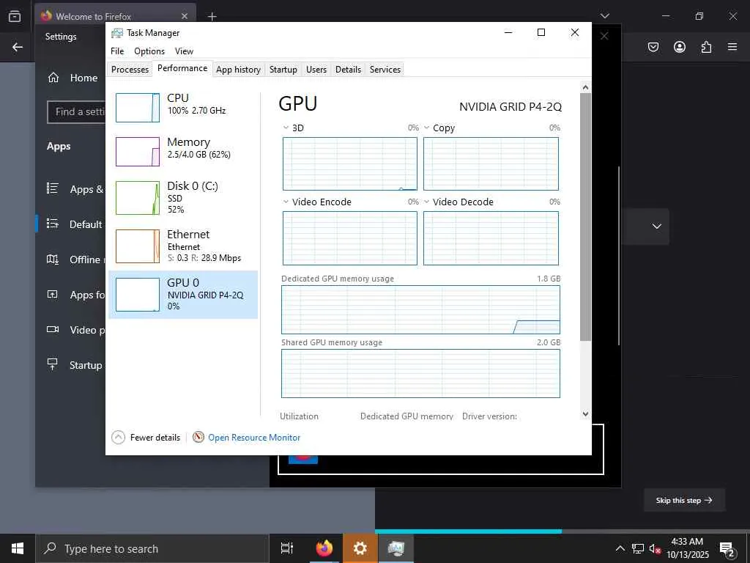750x563 pixels.
Task: Open the Action Center notifications icon
Action: coord(727,549)
